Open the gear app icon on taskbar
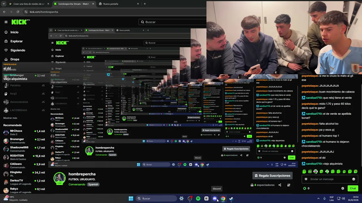The image size is (362, 203). (x=182, y=198)
